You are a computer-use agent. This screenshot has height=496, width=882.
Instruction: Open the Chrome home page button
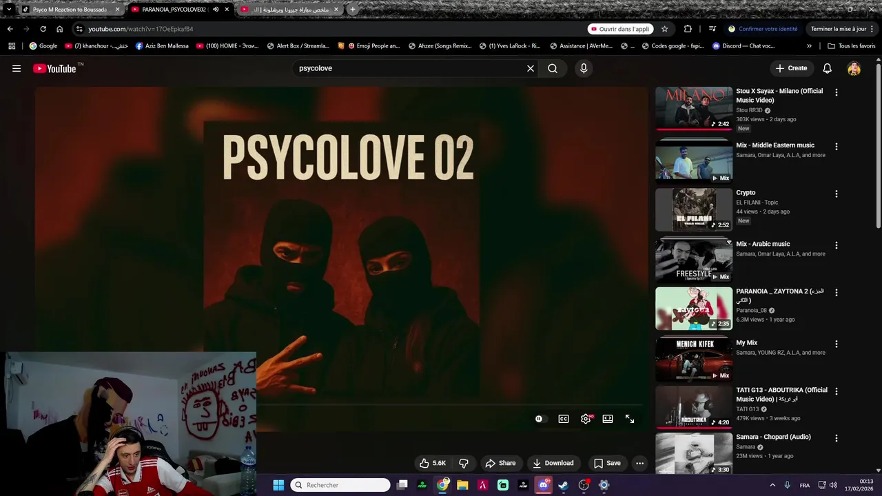60,29
